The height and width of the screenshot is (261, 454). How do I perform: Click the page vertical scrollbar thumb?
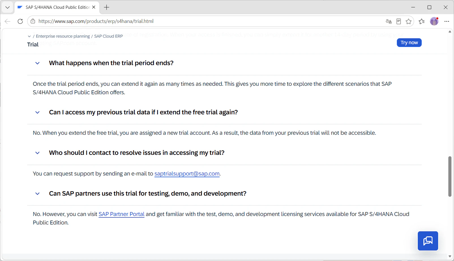point(450,176)
